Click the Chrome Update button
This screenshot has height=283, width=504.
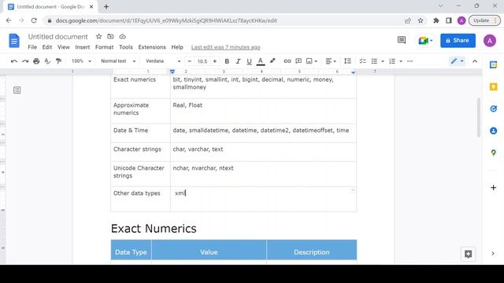point(484,20)
